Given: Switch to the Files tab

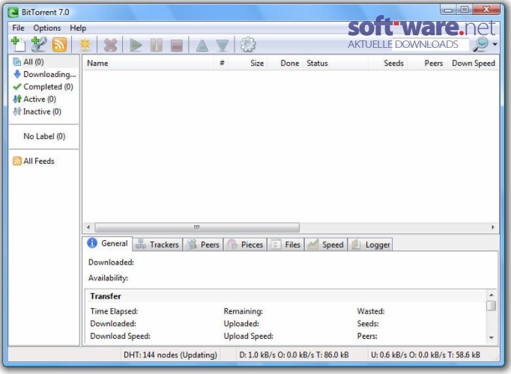Looking at the screenshot, I should click(x=285, y=245).
